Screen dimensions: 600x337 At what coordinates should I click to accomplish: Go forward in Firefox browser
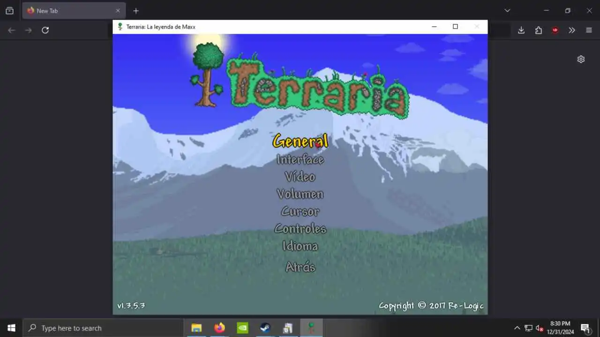pos(29,30)
